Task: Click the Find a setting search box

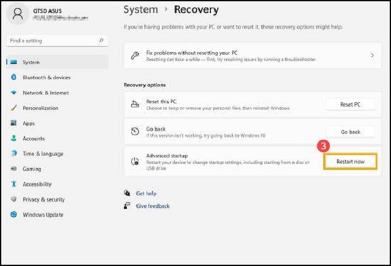Action: point(52,40)
